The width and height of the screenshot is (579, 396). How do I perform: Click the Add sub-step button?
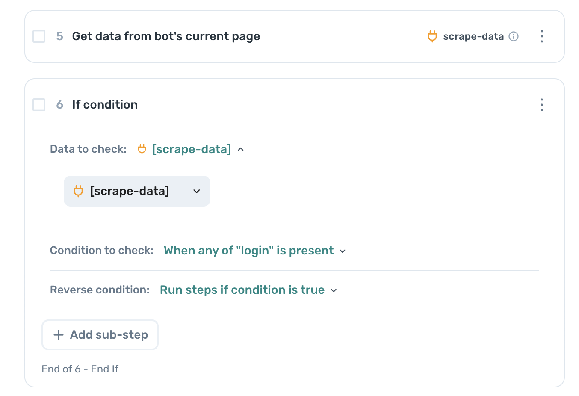coord(100,335)
